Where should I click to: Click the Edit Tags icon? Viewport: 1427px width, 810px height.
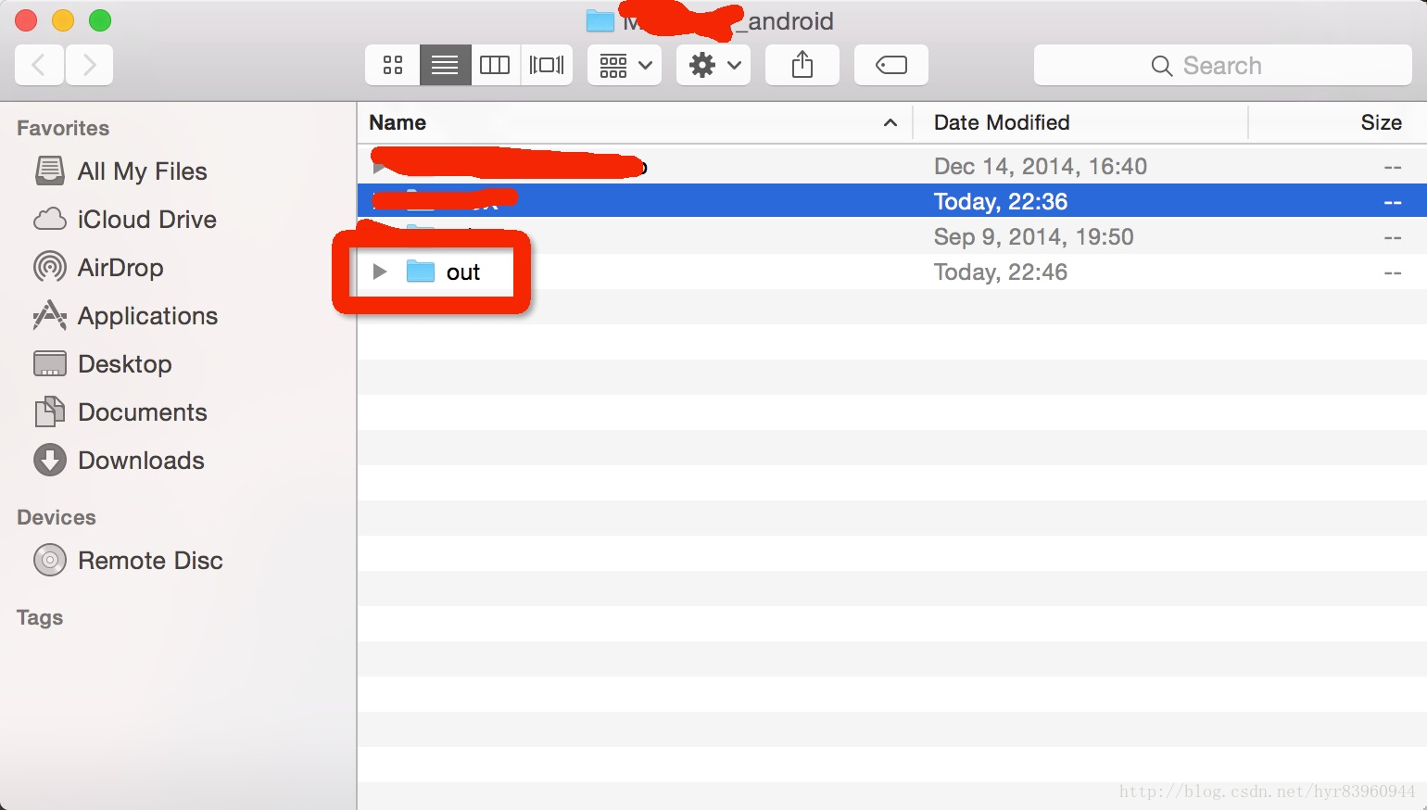point(890,65)
